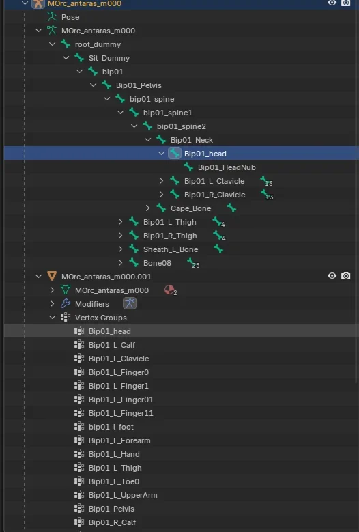Expand the Bip01_R_Thigh bone branch

coord(120,236)
